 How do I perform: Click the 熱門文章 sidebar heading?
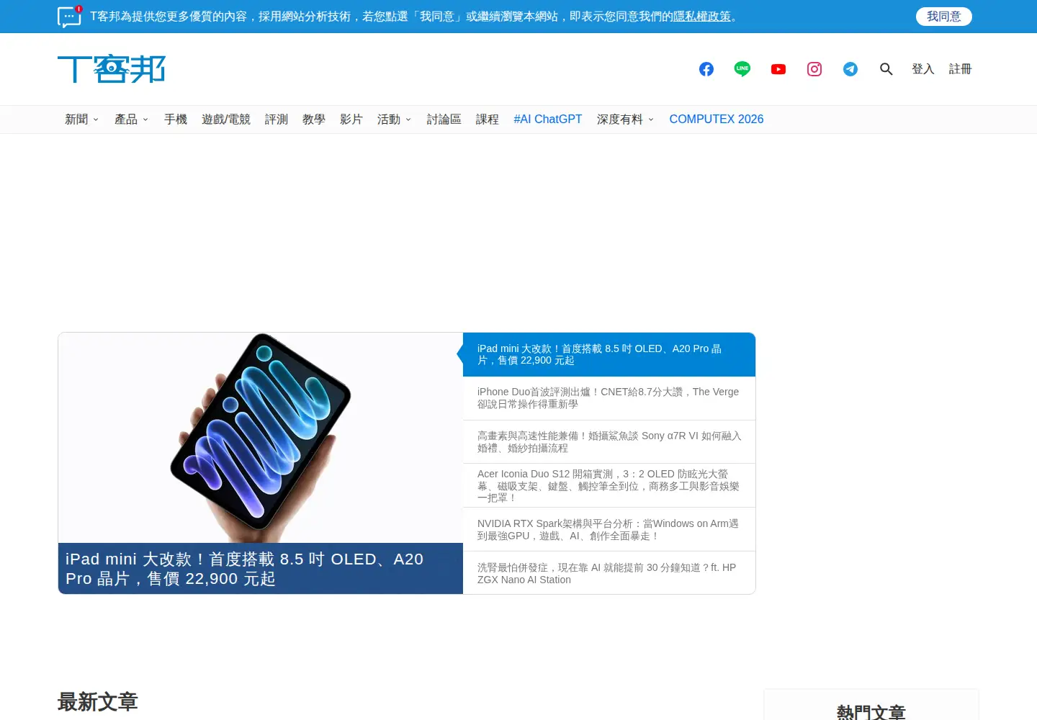871,712
